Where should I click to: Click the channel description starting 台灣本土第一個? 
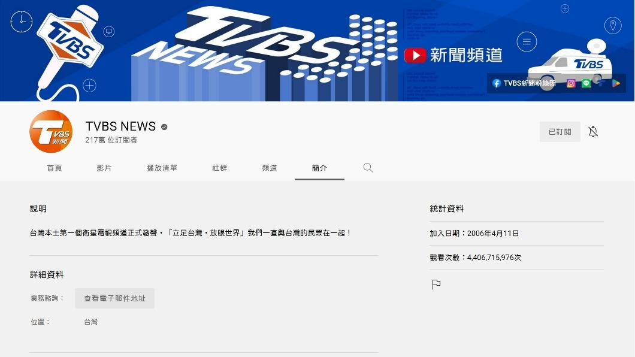coord(190,233)
